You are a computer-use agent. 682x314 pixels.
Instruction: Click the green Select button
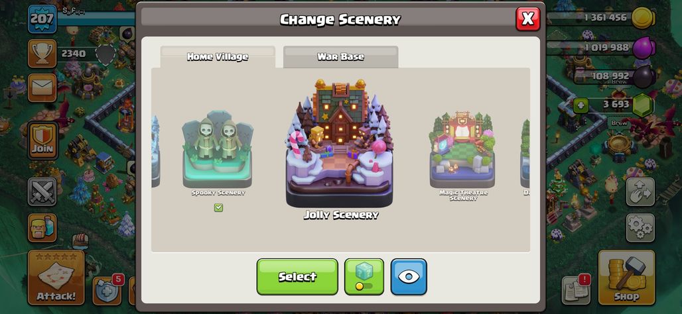tap(297, 277)
